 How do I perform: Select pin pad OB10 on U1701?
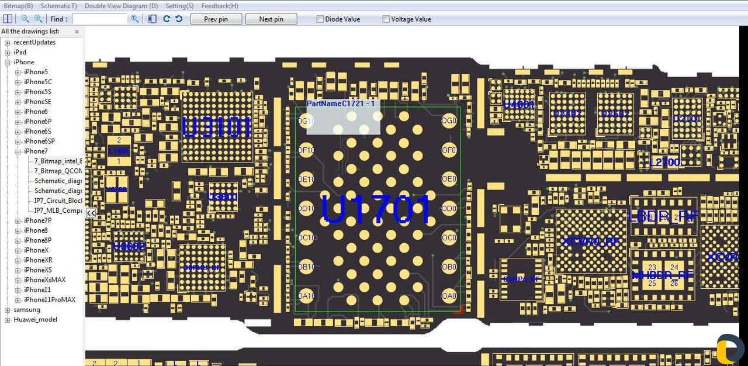pyautogui.click(x=306, y=267)
